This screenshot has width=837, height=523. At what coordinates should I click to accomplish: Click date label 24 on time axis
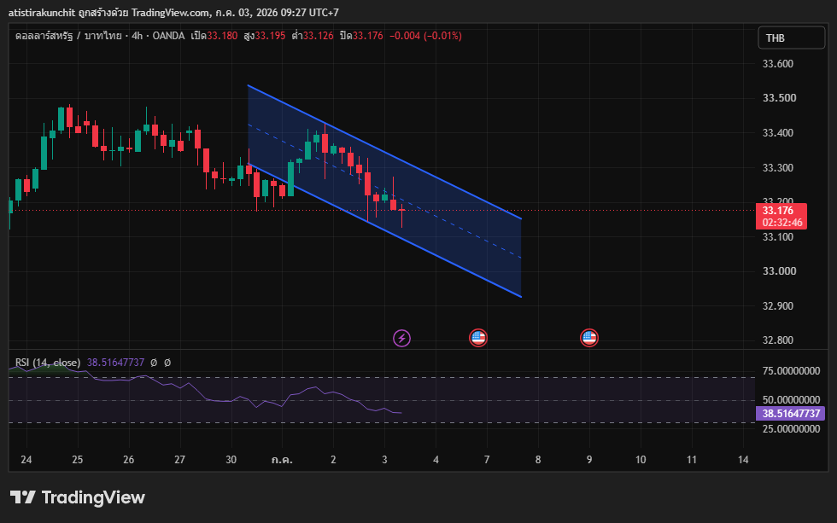pyautogui.click(x=26, y=460)
